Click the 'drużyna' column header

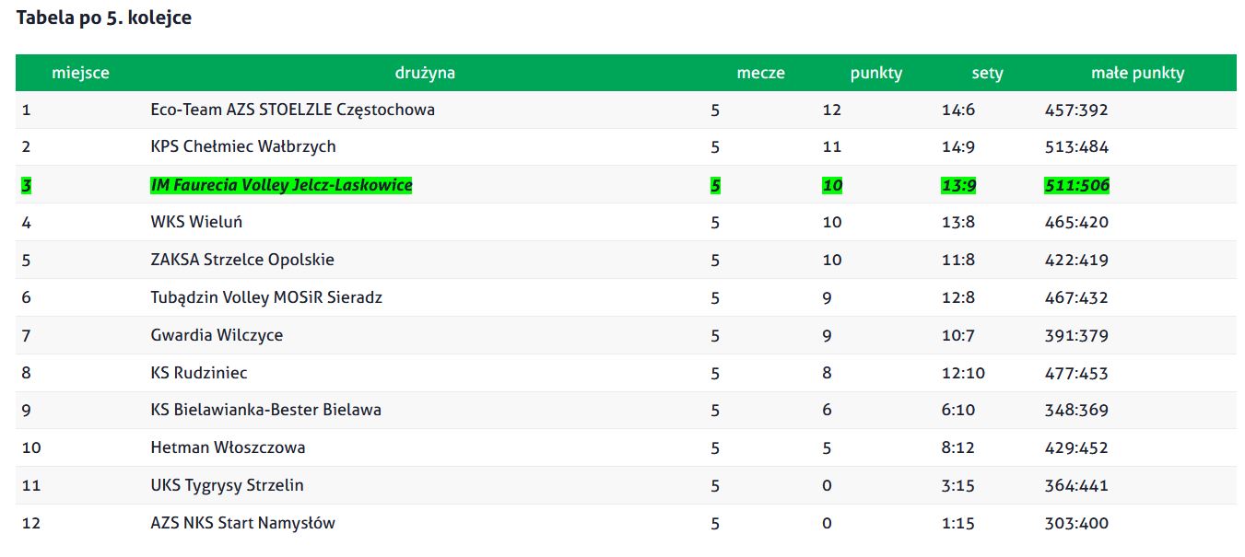(425, 73)
